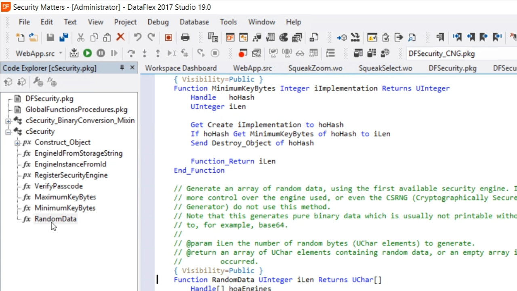Collapse the cSecurity class tree node
This screenshot has height=291, width=517.
point(8,132)
